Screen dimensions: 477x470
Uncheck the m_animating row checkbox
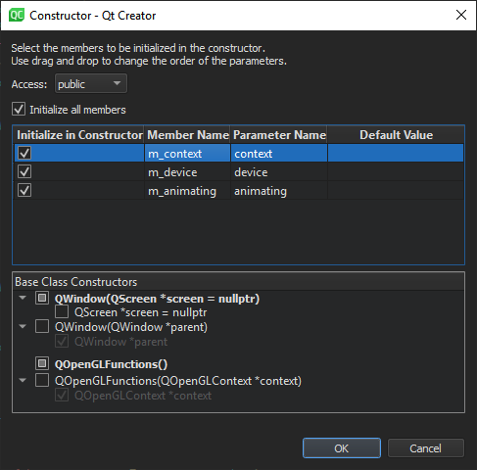(x=24, y=190)
